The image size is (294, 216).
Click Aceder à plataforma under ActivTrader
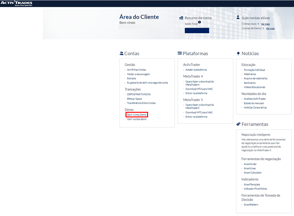coord(196,70)
